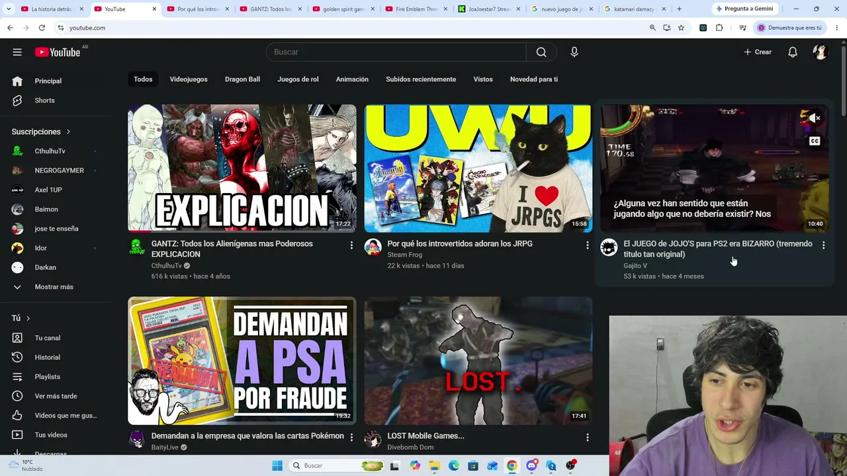This screenshot has width=847, height=476.
Task: Select the Novedad para ti filter chip
Action: (534, 79)
